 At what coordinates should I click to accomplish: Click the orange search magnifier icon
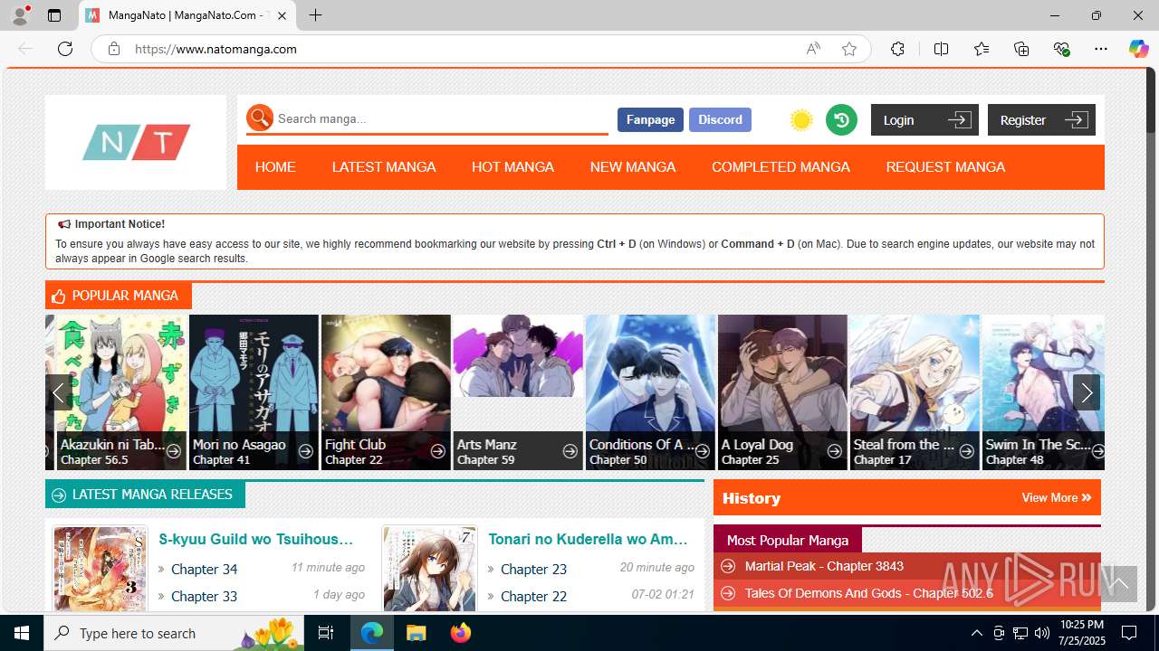260,118
